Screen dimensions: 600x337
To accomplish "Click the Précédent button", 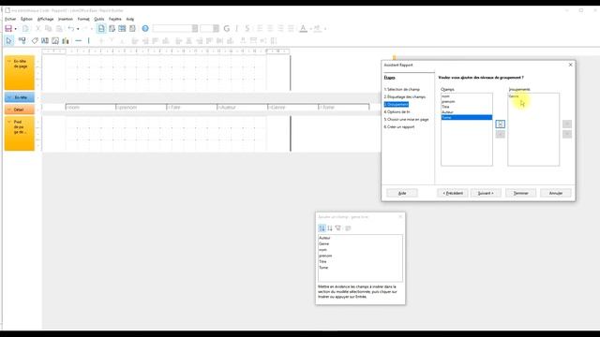I will (453, 193).
